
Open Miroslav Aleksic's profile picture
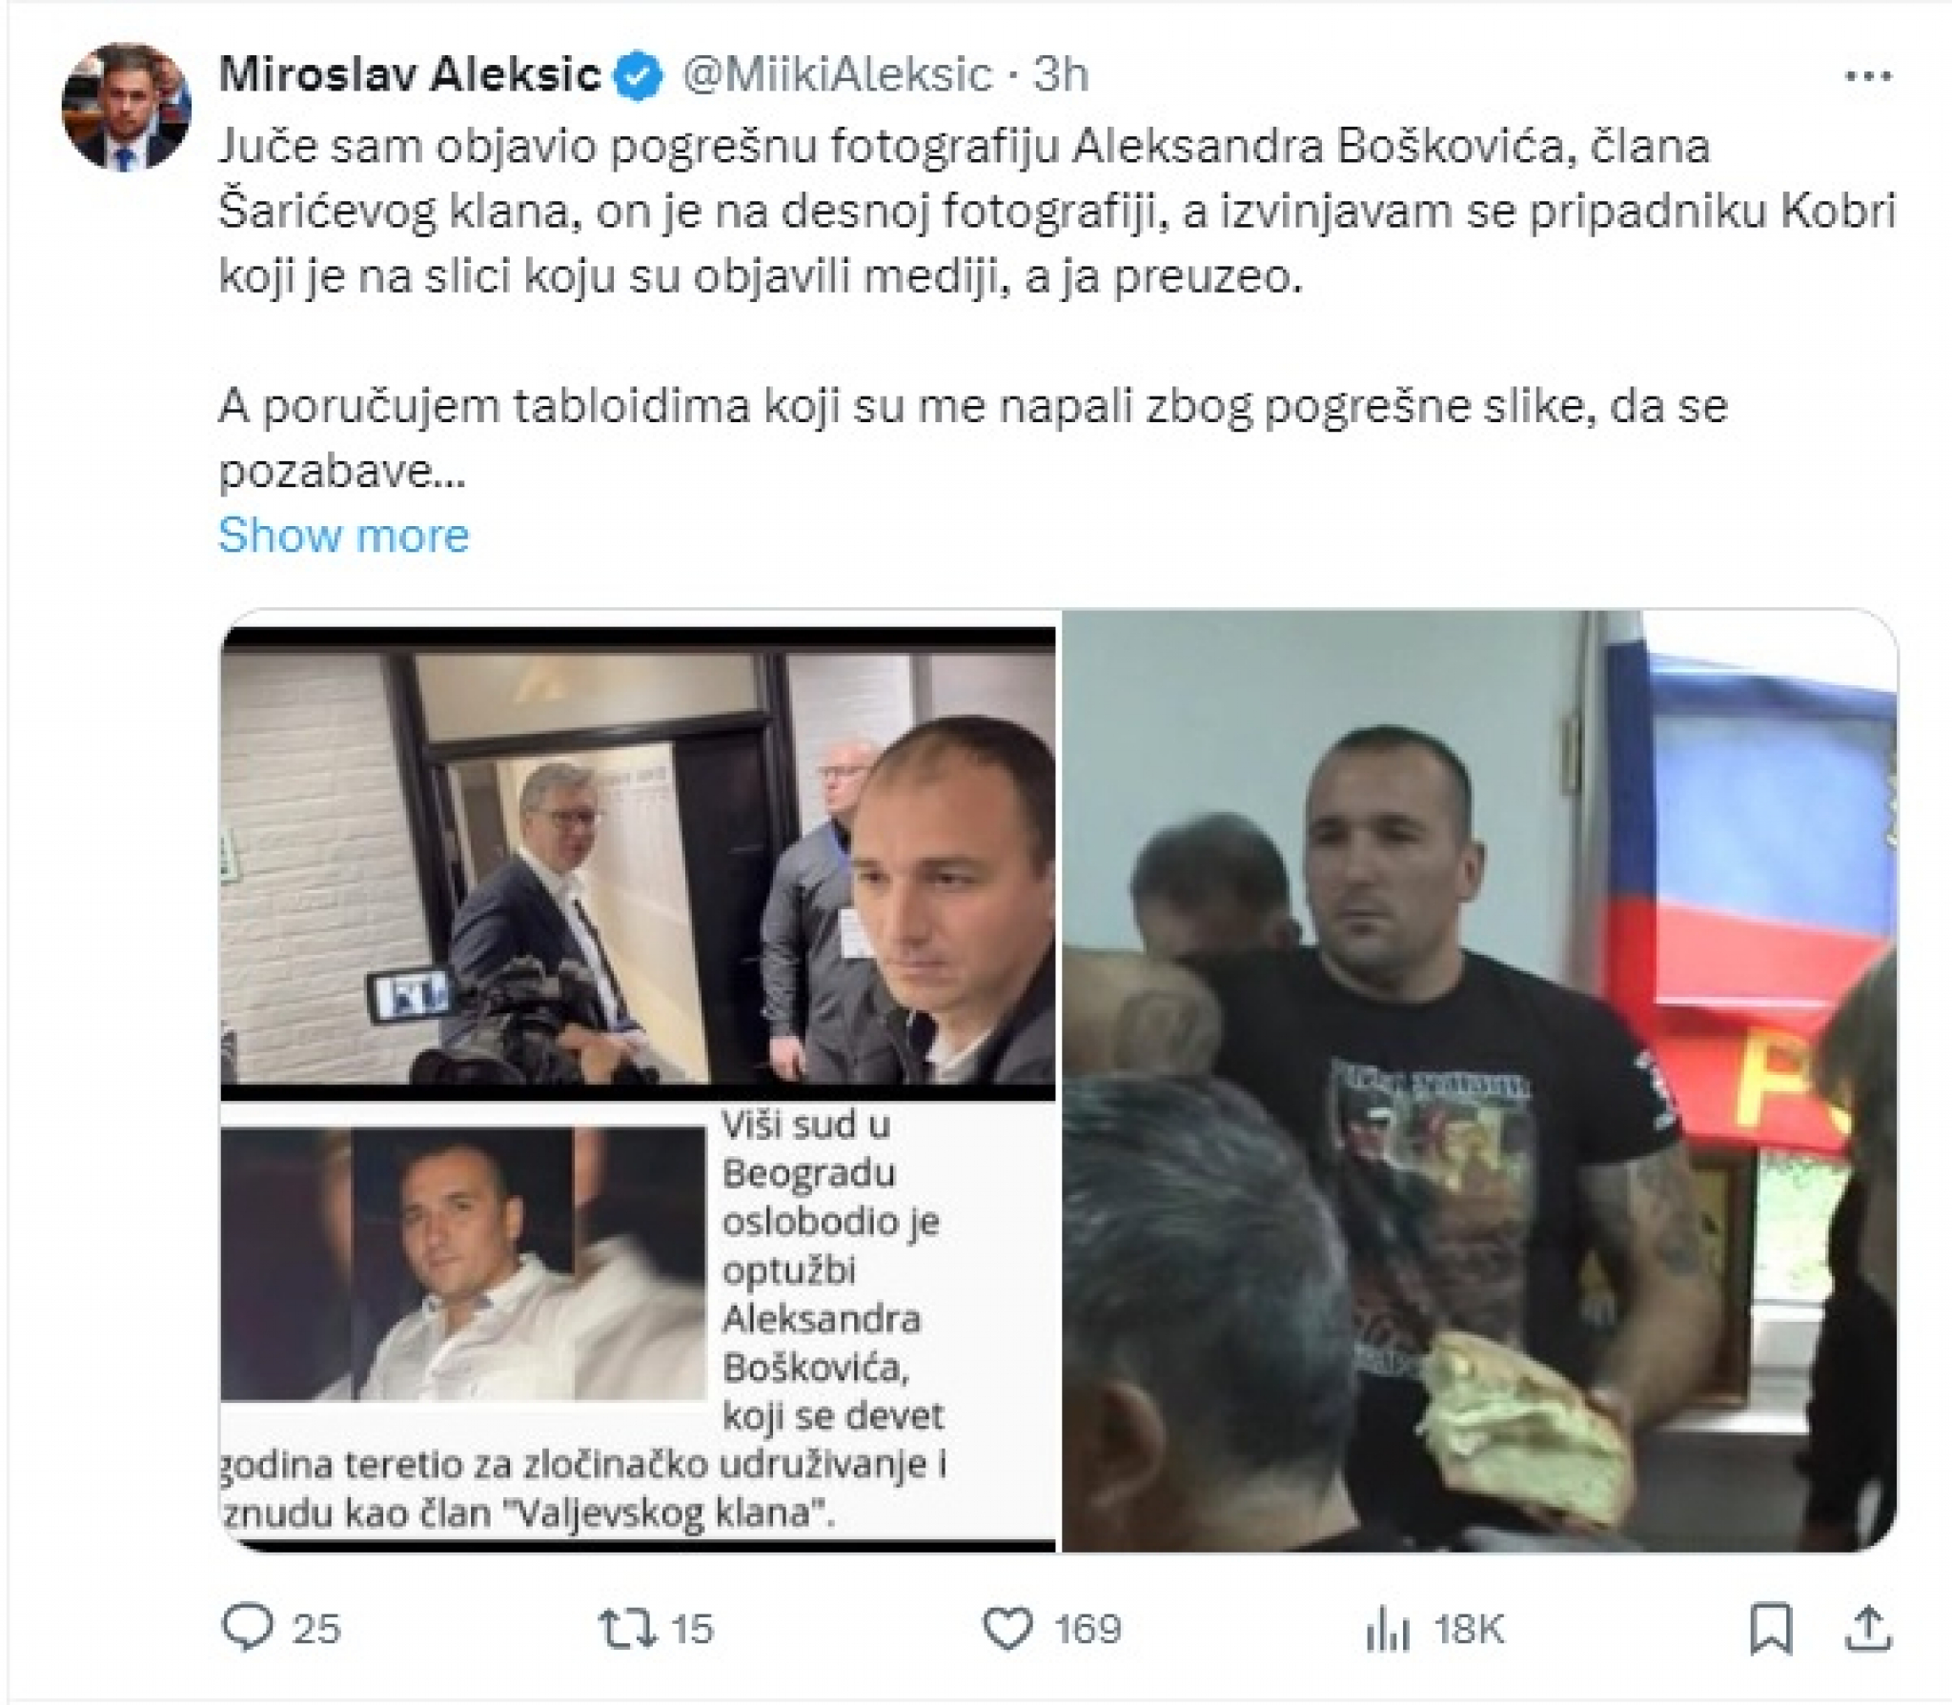click(x=126, y=107)
